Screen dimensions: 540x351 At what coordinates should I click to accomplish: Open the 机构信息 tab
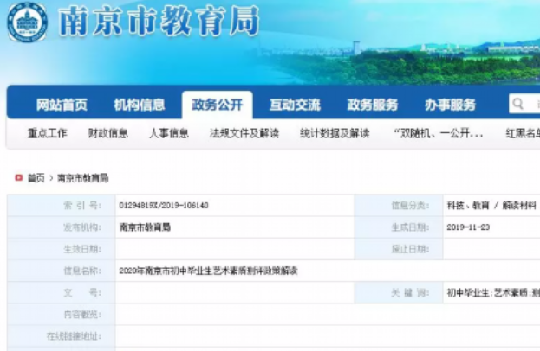[x=140, y=105]
